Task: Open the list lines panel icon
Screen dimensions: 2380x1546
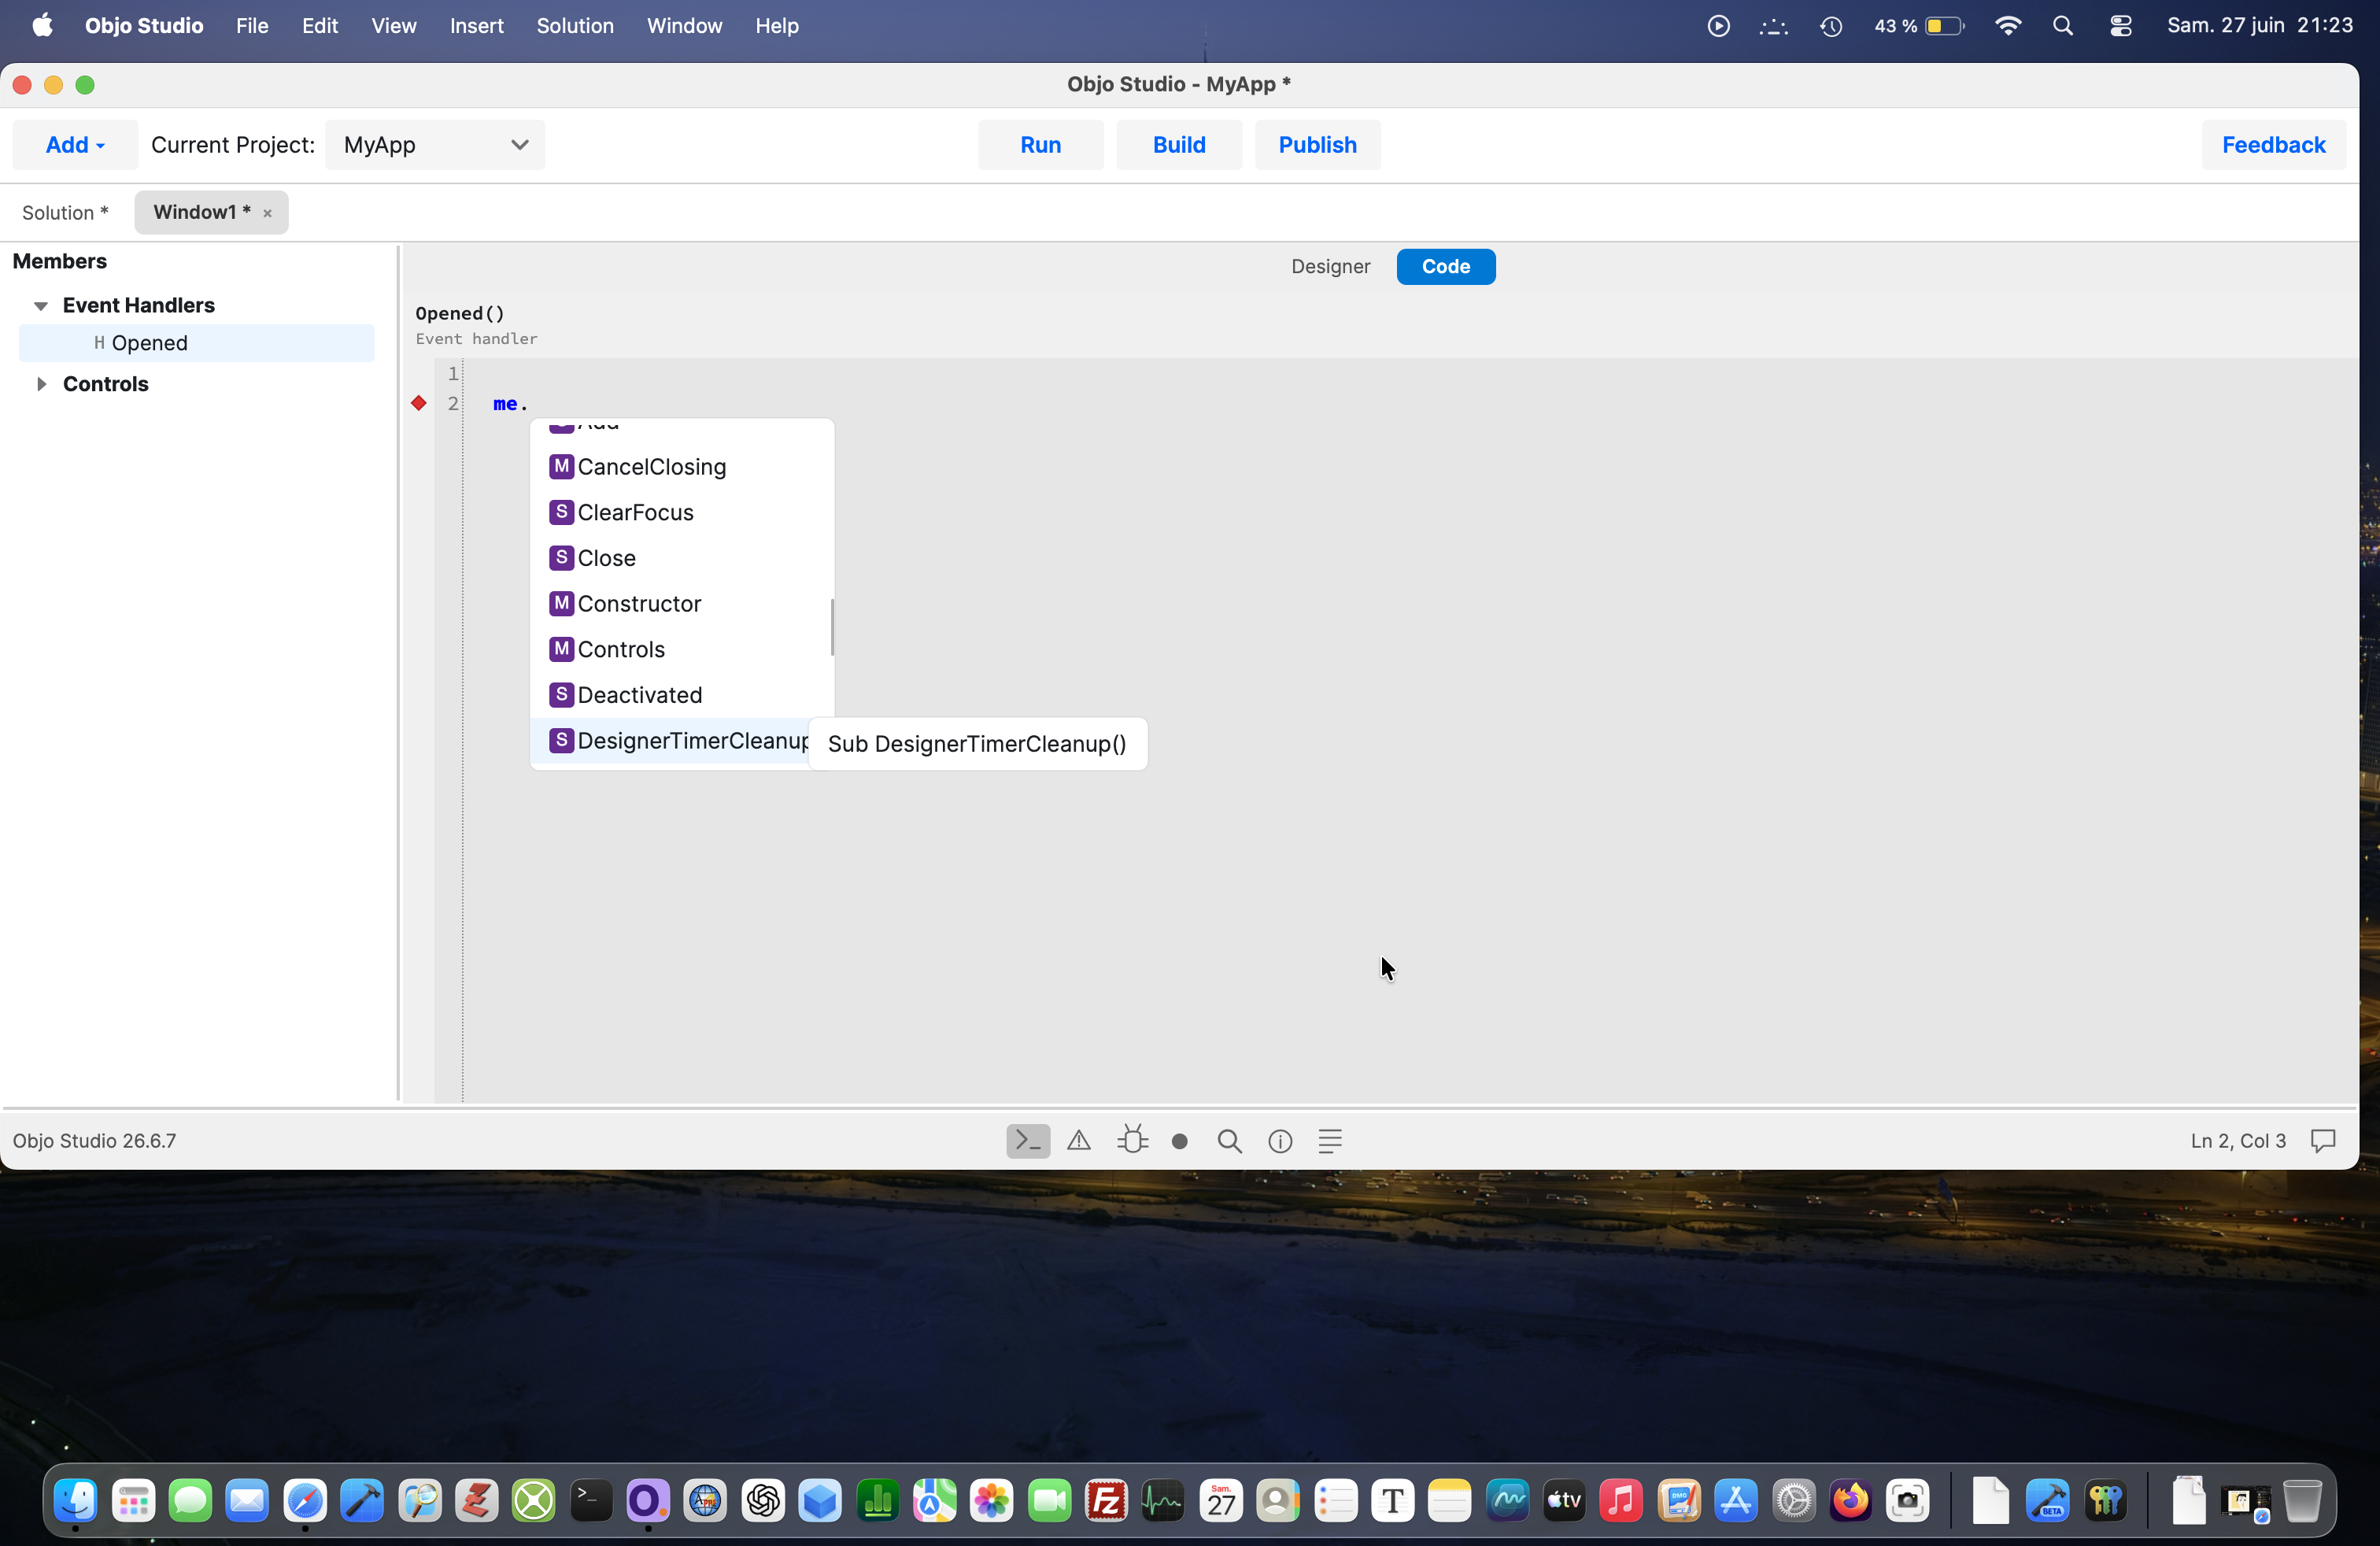Action: coord(1330,1141)
